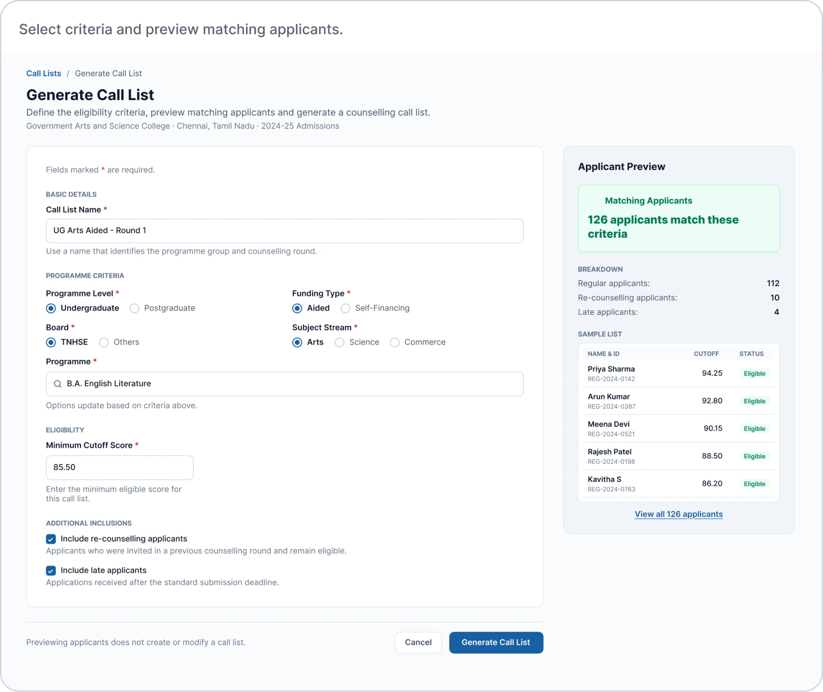Click cutoff value 88.50
Image resolution: width=823 pixels, height=692 pixels.
pyautogui.click(x=712, y=456)
